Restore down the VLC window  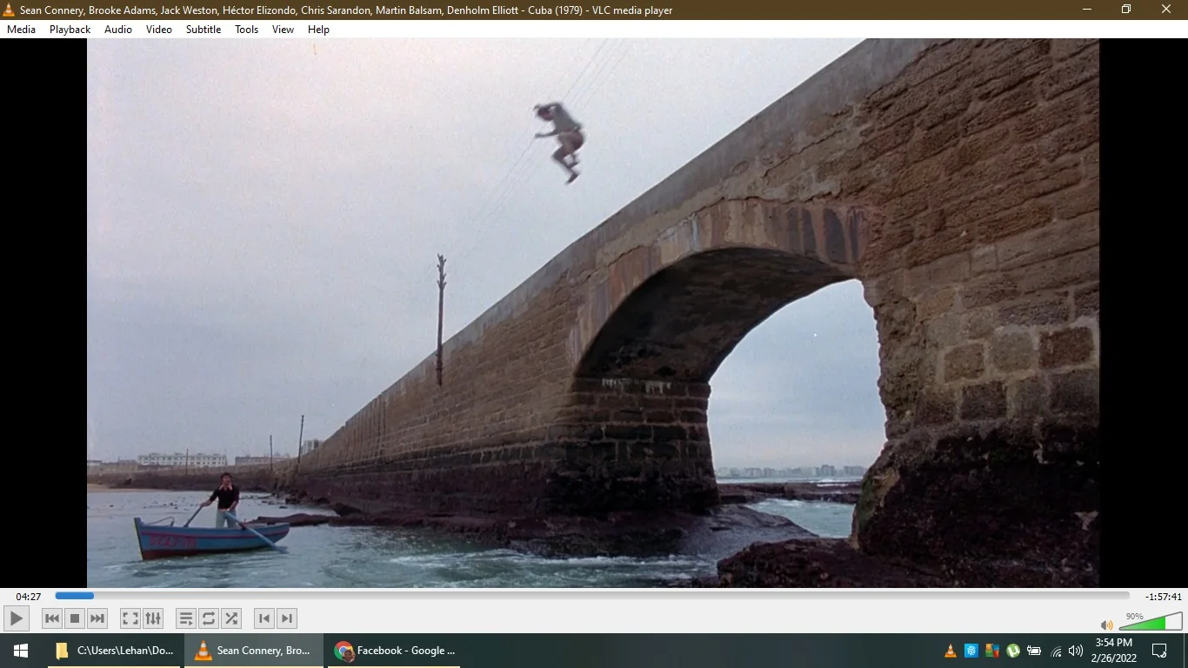pyautogui.click(x=1127, y=10)
